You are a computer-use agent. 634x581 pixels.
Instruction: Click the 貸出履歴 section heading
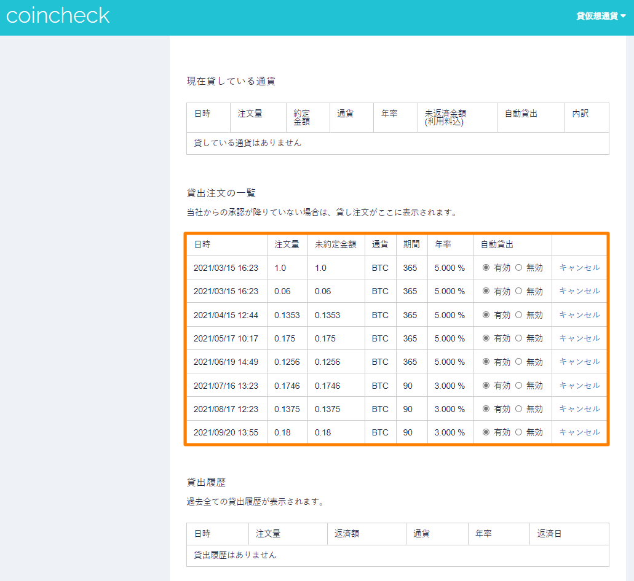point(206,482)
